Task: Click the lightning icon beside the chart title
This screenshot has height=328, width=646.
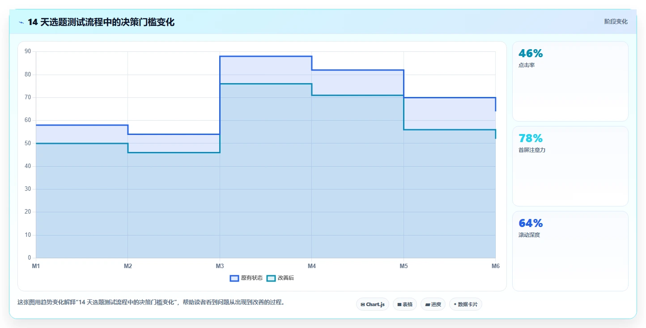Action: click(x=21, y=22)
